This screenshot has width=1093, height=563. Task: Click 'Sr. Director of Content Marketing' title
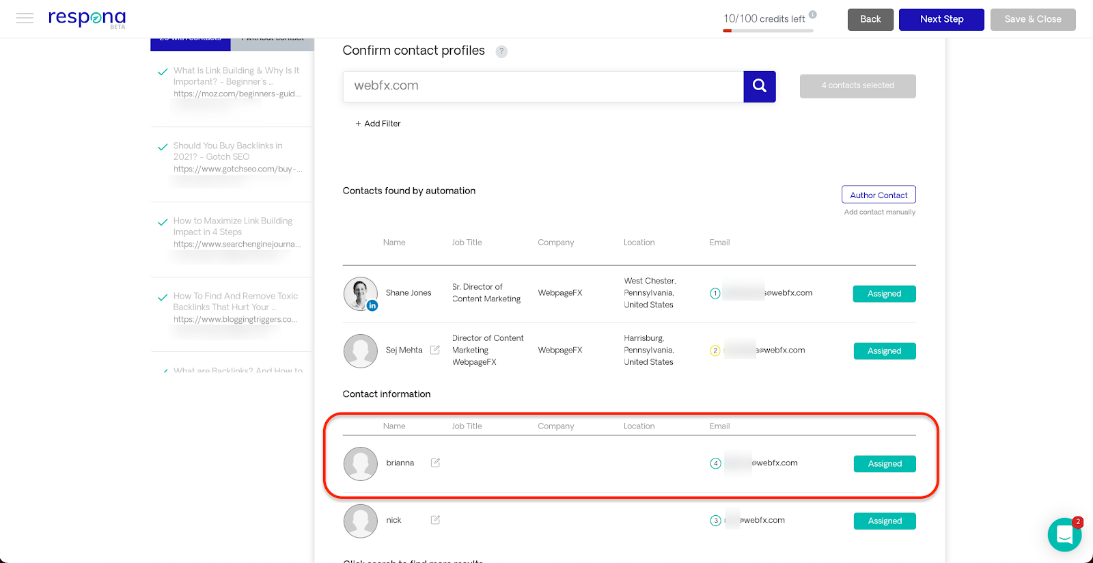tap(486, 293)
